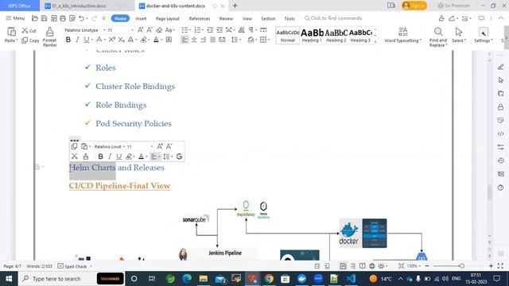Click Italic in floating mini toolbar
This screenshot has width=509, height=286.
110,157
